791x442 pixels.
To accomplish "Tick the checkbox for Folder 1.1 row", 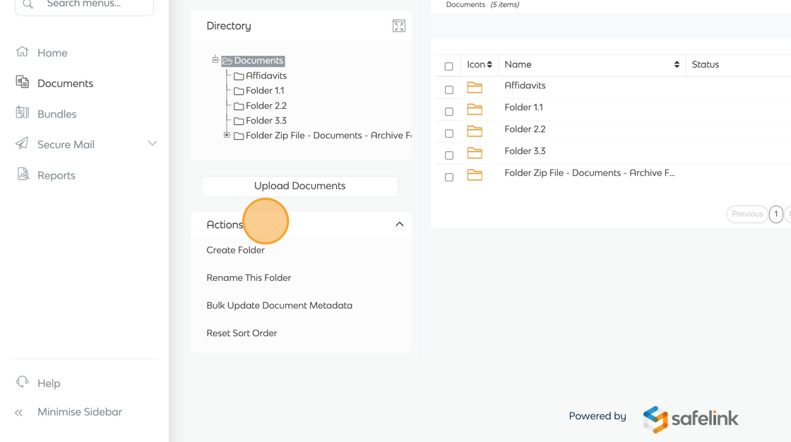I will pos(449,112).
